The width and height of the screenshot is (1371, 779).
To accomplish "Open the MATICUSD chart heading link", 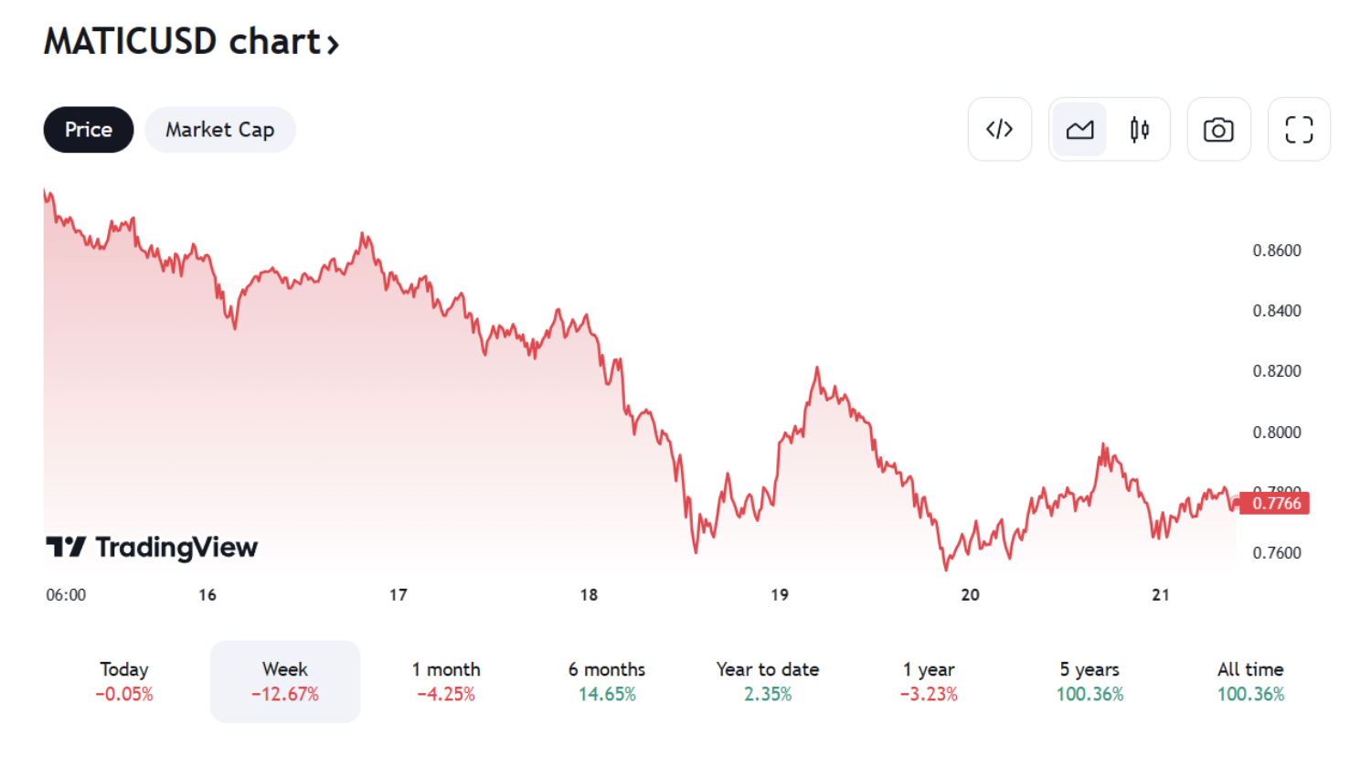I will click(x=181, y=42).
